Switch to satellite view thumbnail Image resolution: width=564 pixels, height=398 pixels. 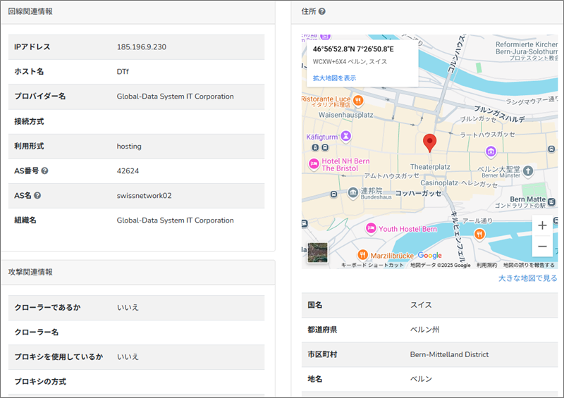click(x=318, y=252)
